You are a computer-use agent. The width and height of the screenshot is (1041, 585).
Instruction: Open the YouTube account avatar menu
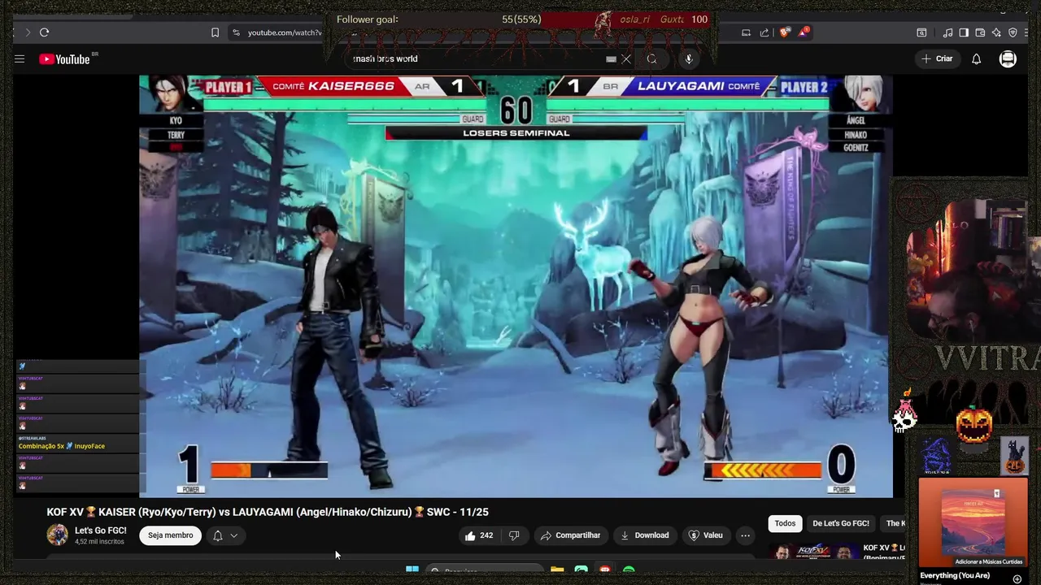pos(1008,58)
